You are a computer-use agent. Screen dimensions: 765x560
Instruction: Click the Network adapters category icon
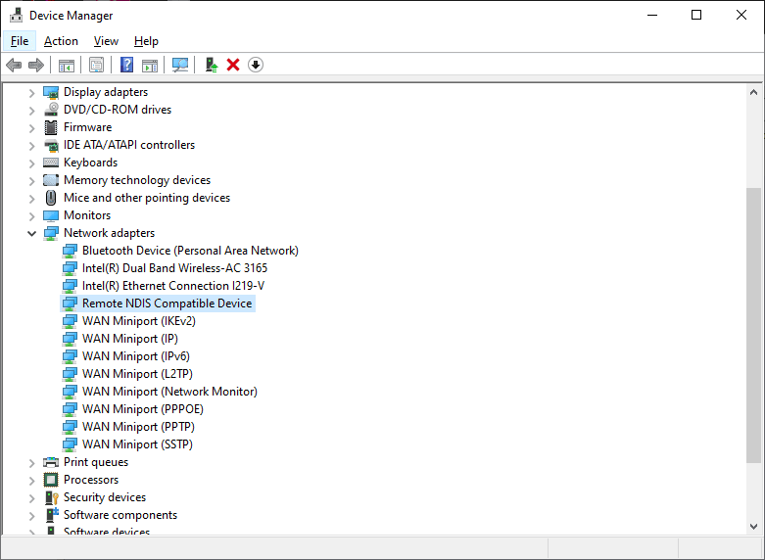[51, 233]
